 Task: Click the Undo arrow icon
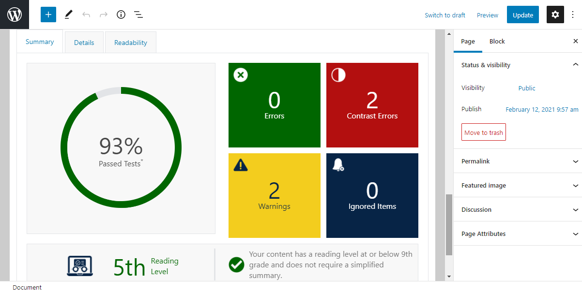[x=86, y=15]
